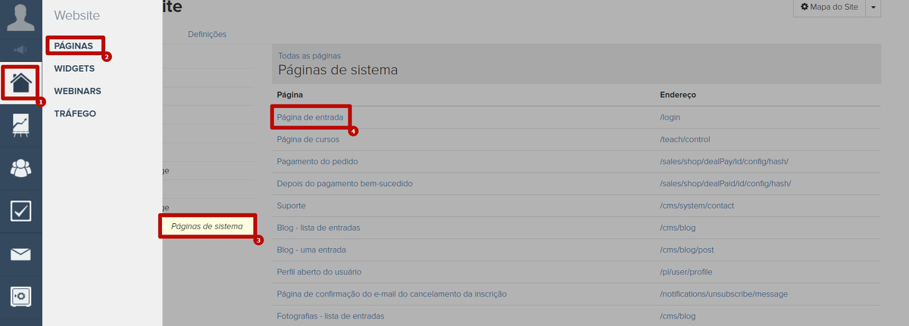Click the user profile avatar icon

[x=20, y=18]
